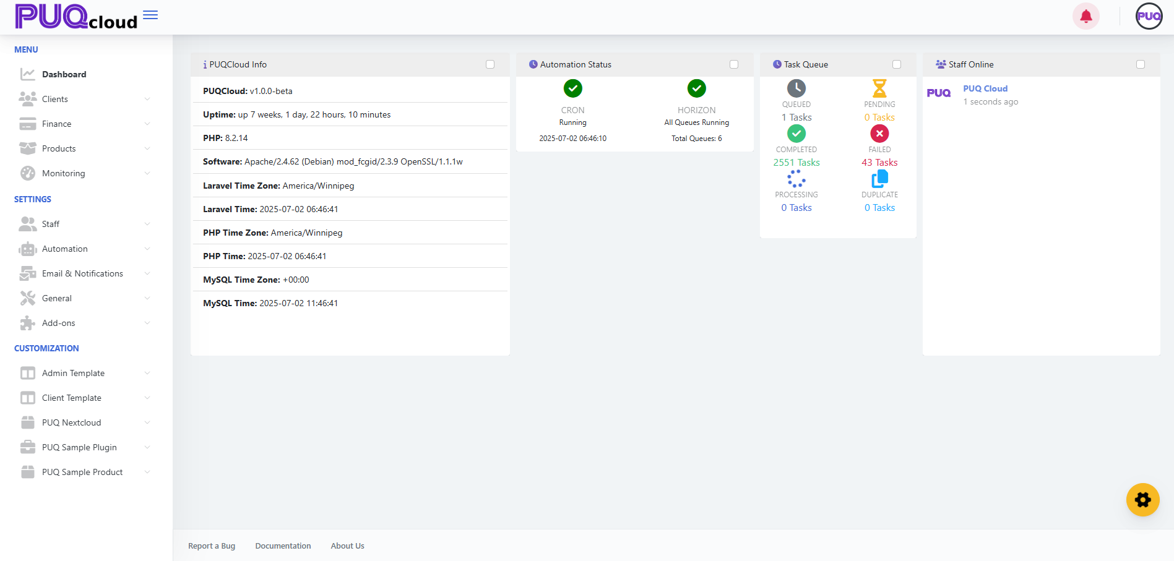The width and height of the screenshot is (1174, 561).
Task: Click the Products box icon
Action: coord(28,148)
